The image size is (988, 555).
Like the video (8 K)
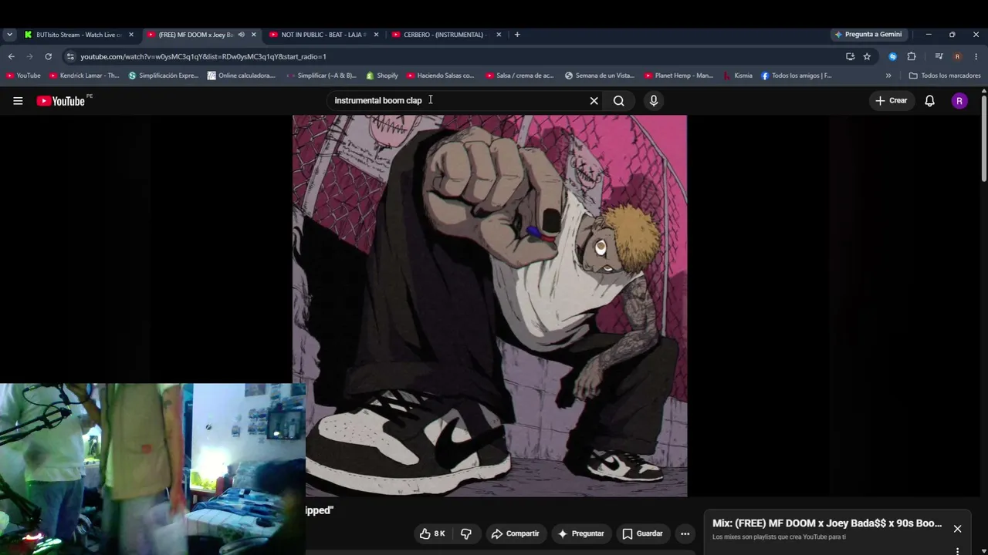point(432,533)
